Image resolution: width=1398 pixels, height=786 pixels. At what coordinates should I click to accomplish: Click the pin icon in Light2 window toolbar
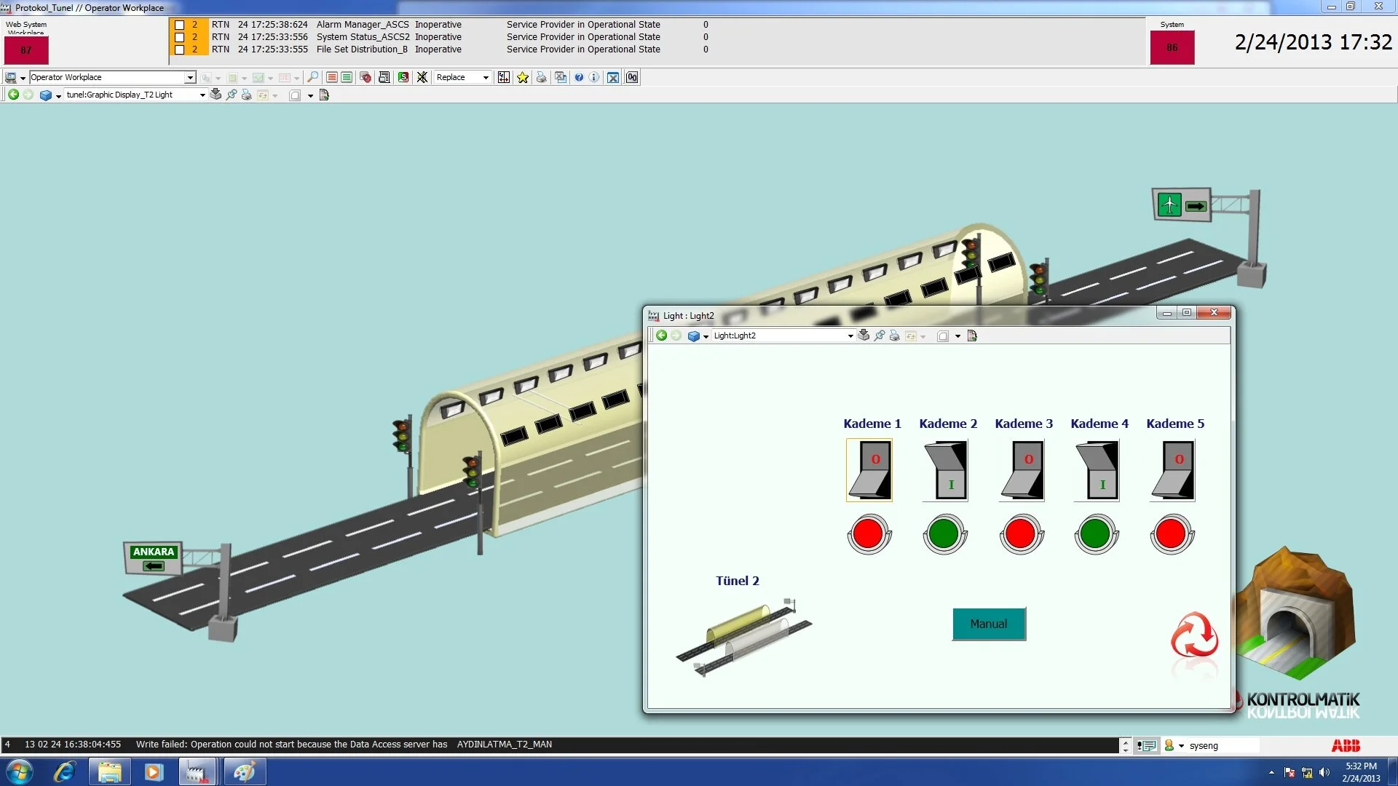[x=880, y=336]
